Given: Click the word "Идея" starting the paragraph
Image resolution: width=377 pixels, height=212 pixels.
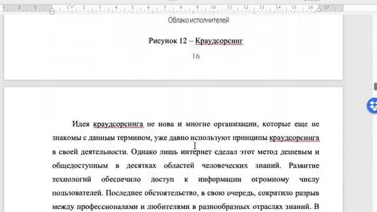Looking at the screenshot, I should coord(81,124).
